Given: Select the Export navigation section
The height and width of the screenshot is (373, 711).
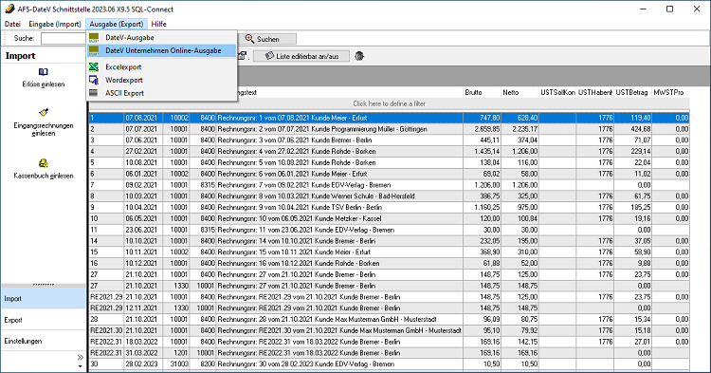Looking at the screenshot, I should [43, 320].
